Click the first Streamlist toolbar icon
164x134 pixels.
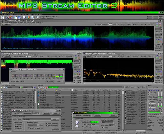pyautogui.click(x=39, y=88)
